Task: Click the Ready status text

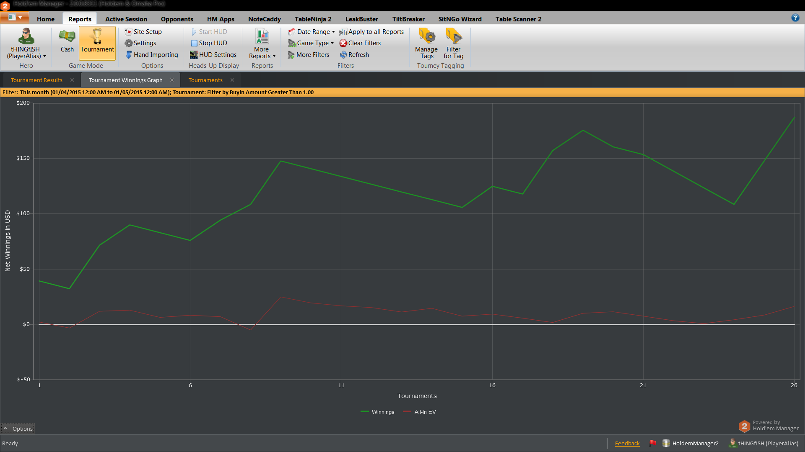Action: pyautogui.click(x=10, y=444)
